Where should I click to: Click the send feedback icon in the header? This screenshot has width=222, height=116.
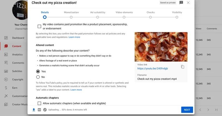coord(181,2)
